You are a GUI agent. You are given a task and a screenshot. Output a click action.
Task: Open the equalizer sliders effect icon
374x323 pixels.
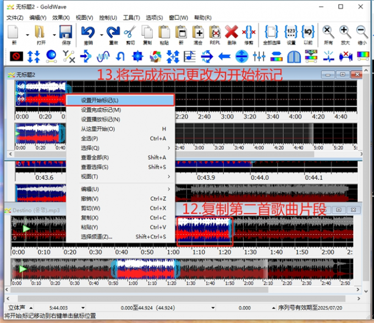click(x=259, y=57)
